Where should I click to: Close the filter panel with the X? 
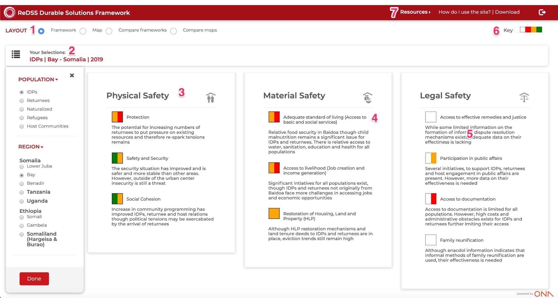72,75
